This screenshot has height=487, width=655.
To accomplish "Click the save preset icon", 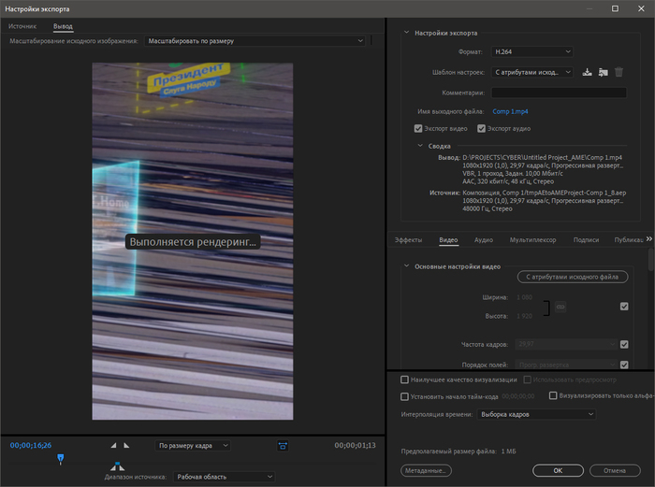I will coord(587,72).
